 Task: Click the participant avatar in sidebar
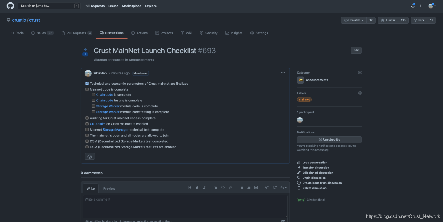(300, 120)
